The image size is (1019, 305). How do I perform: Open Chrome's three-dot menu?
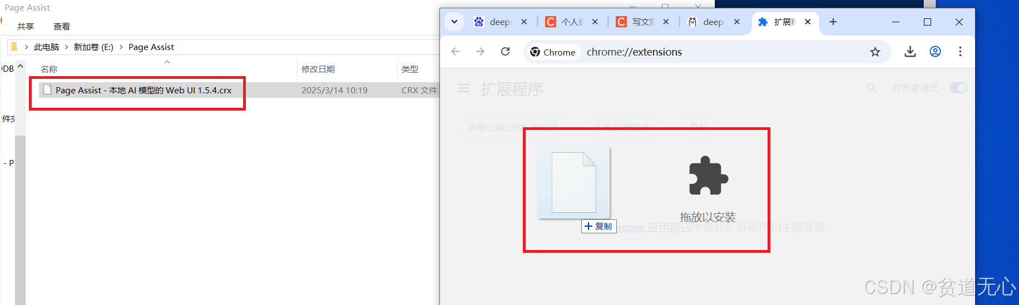click(x=960, y=52)
